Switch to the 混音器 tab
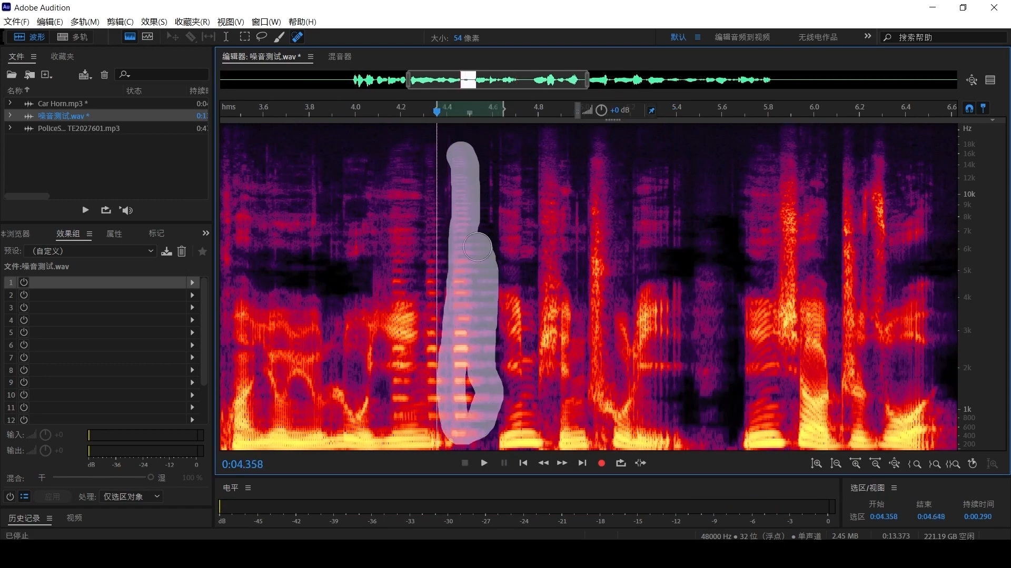 340,57
